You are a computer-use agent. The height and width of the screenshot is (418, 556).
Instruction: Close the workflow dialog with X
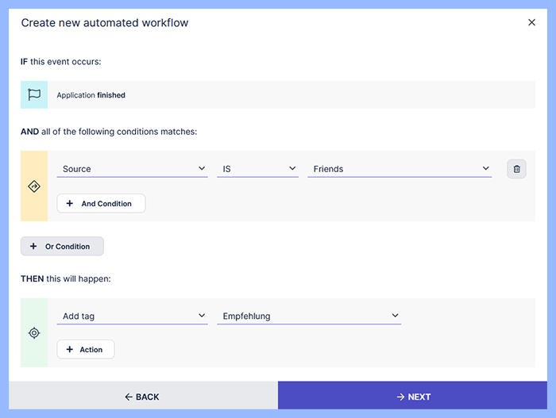(531, 22)
